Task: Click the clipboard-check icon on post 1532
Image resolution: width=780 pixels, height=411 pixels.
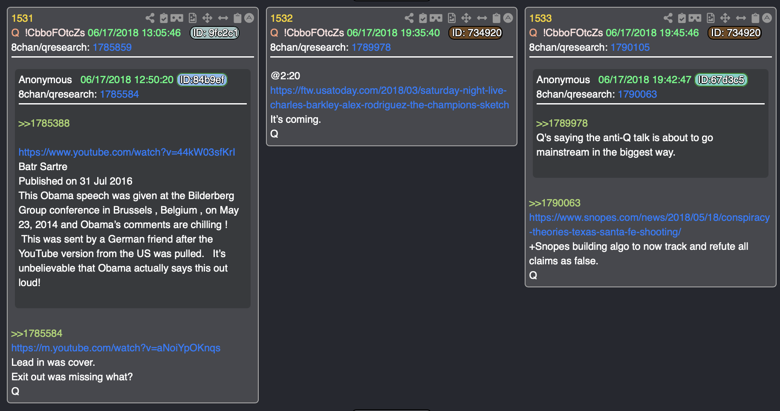Action: [x=423, y=18]
